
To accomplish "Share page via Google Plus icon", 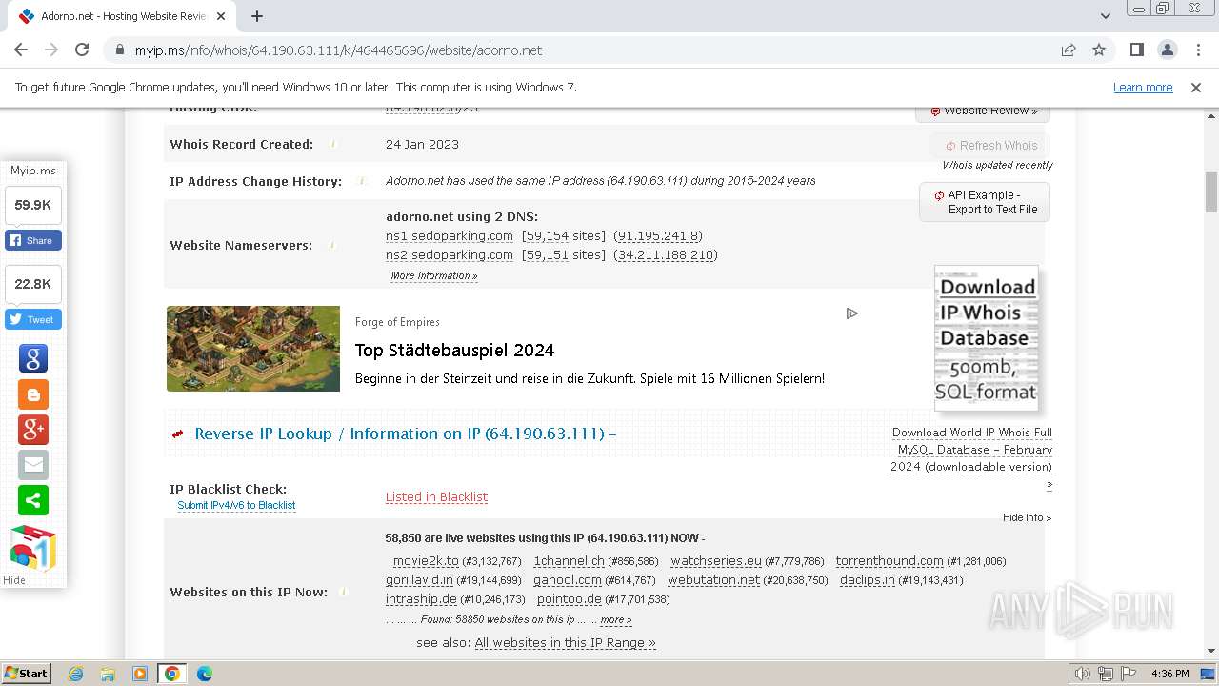I will [x=33, y=430].
